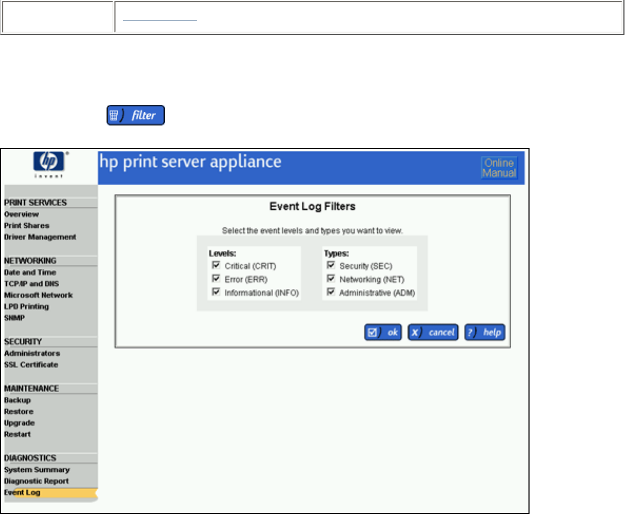Screen dimensions: 625x514
Task: Open SNMP settings
Action: 14,318
